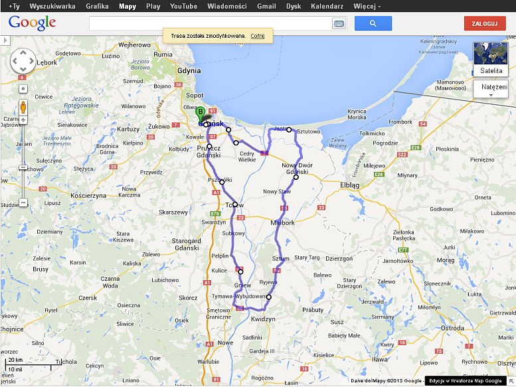
Task: Click the blue search magnifier button
Action: tap(373, 23)
